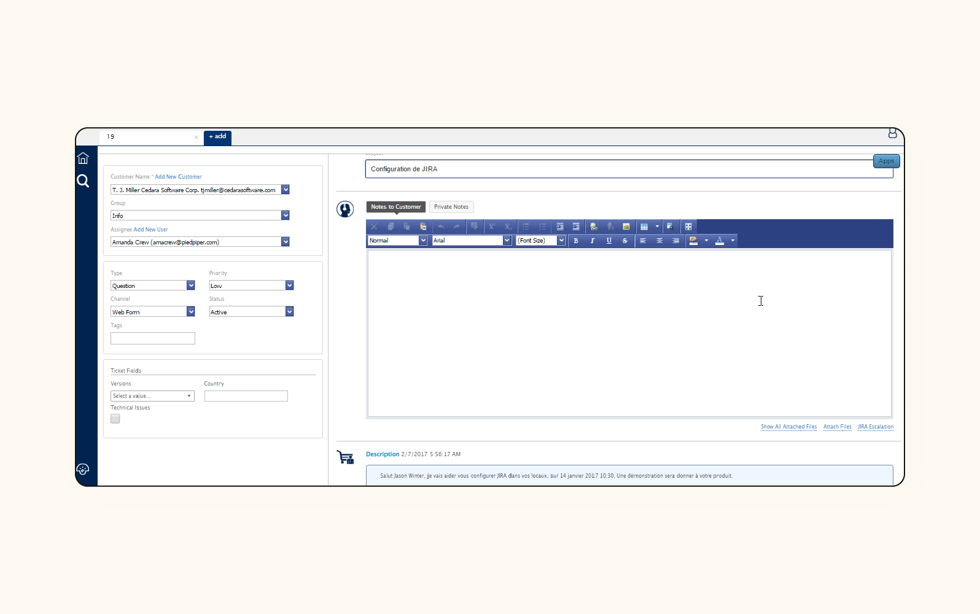
Task: Click the Insert hyperlink icon
Action: (594, 227)
